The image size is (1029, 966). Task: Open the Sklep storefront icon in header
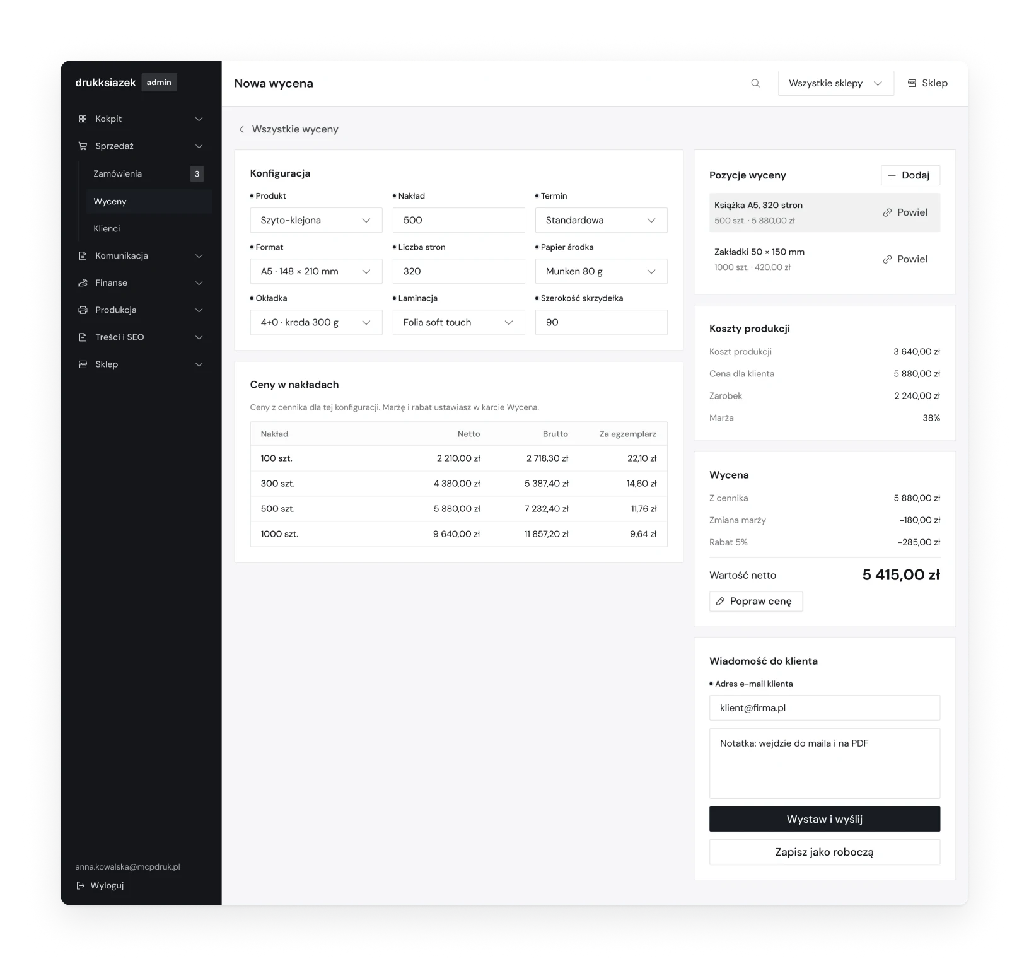pos(912,83)
